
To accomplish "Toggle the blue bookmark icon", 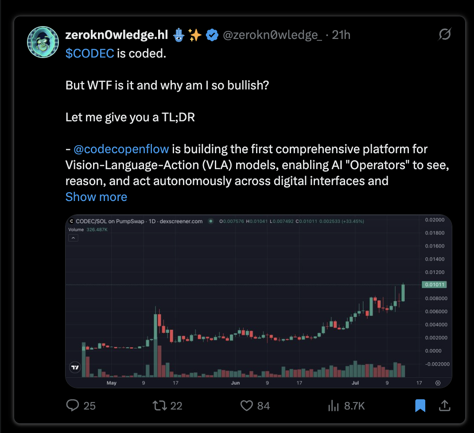I will [420, 406].
